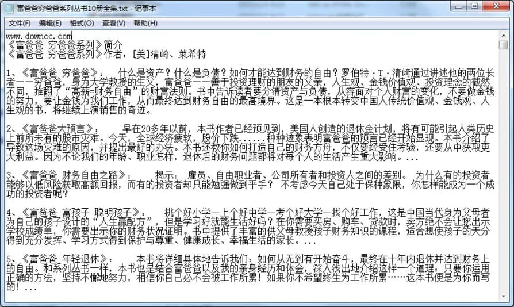This screenshot has height=307, width=514.
Task: Open the 帮助(H) menu
Action: coord(145,23)
